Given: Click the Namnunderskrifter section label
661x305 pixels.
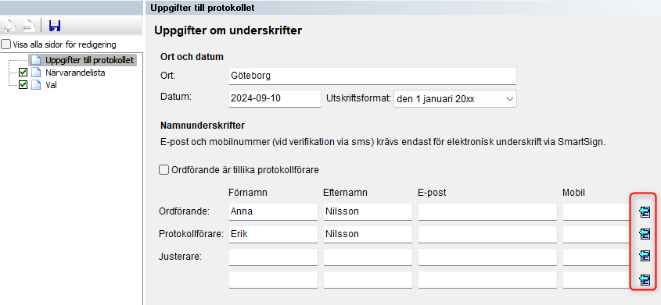Looking at the screenshot, I should pos(203,125).
